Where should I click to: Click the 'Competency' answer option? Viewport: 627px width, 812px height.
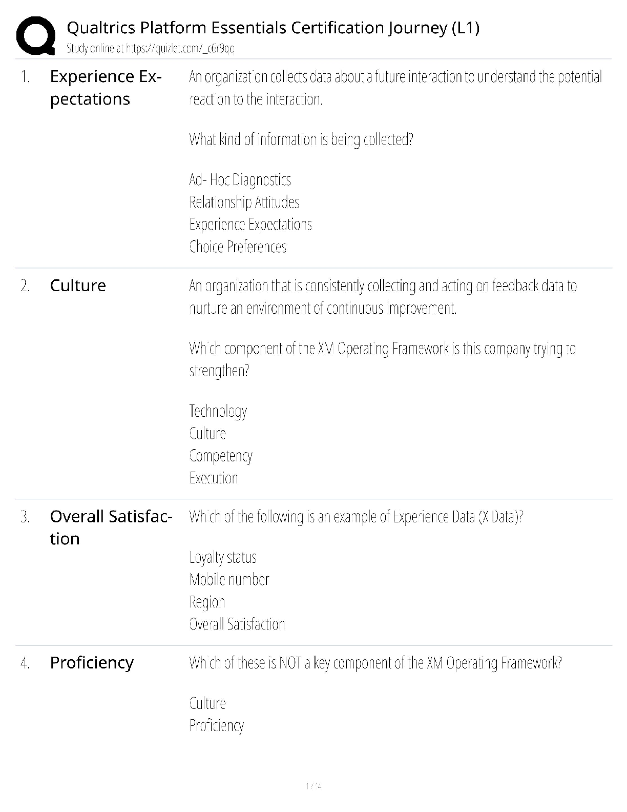click(x=221, y=456)
